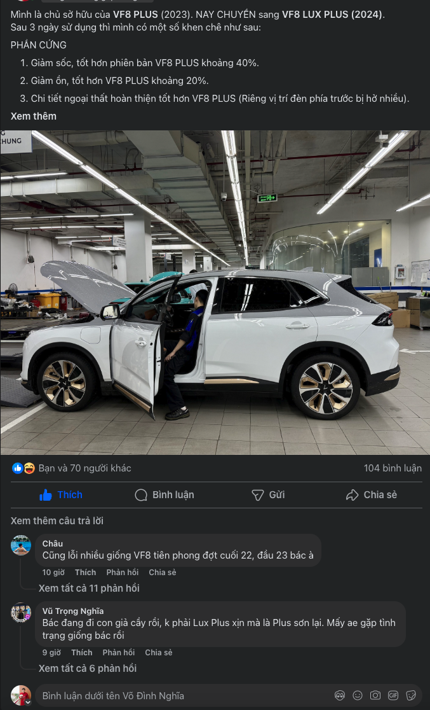
Task: Open the white VF8 car photo
Action: pos(215,293)
